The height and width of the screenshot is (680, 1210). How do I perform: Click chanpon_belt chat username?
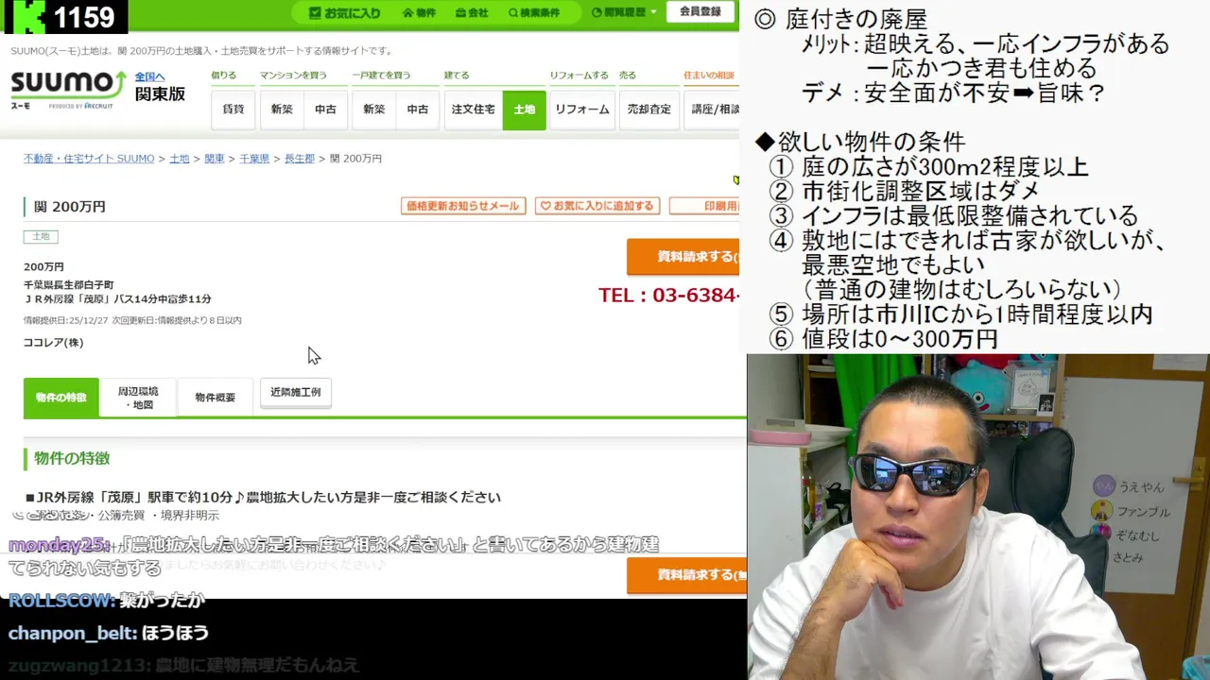[x=73, y=634]
